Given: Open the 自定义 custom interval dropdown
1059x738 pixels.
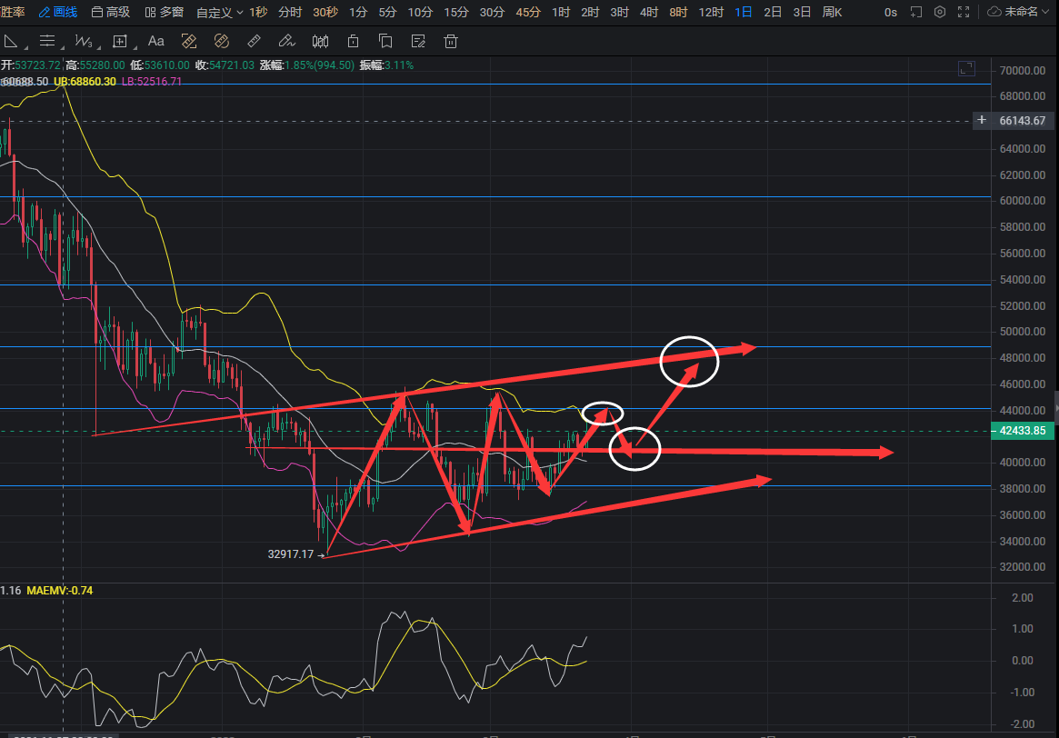Looking at the screenshot, I should (x=219, y=13).
